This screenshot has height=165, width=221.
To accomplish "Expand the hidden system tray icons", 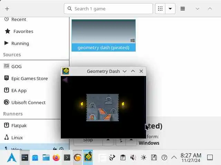I will pos(174,157).
